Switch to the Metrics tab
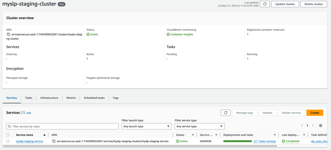The image size is (331, 150). point(71,98)
